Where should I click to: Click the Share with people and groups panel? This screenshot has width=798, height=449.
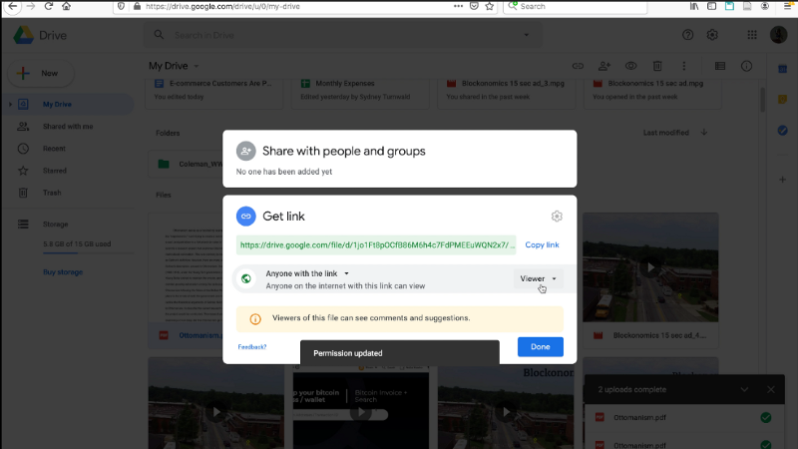click(x=400, y=159)
